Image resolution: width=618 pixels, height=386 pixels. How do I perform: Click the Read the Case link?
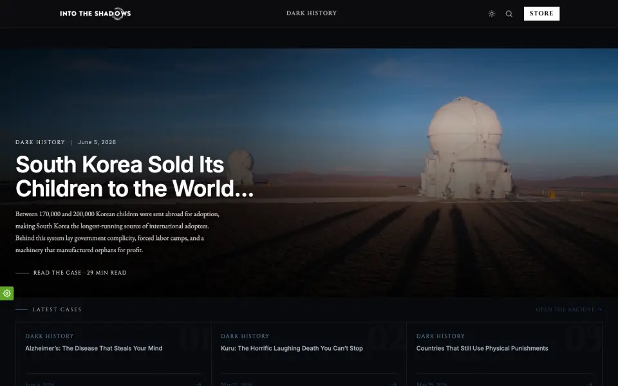coord(71,273)
